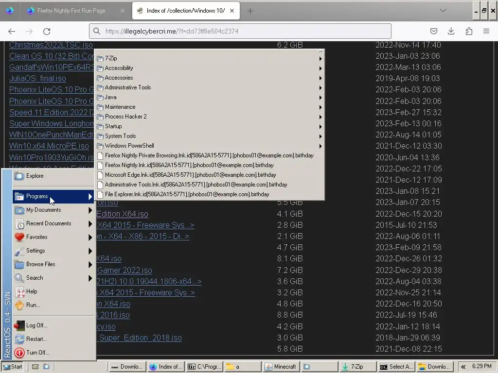Expand the list all tabs chevron
The height and width of the screenshot is (373, 498).
tap(443, 11)
